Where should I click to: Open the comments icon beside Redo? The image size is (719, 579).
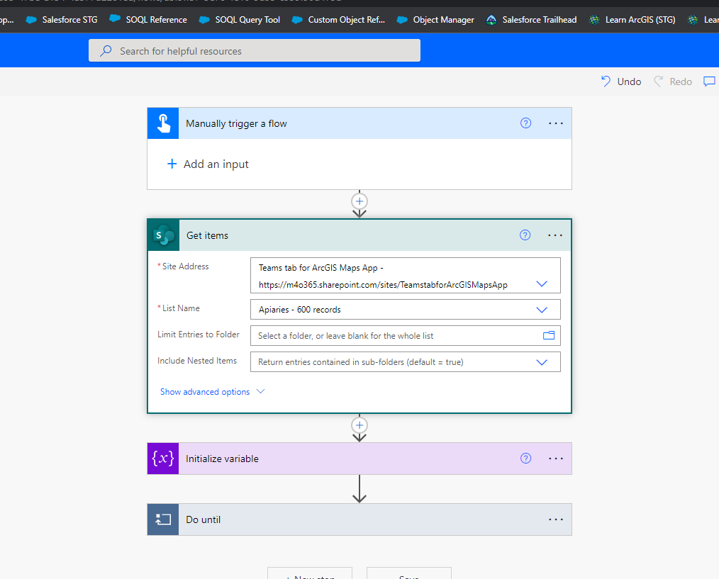709,81
